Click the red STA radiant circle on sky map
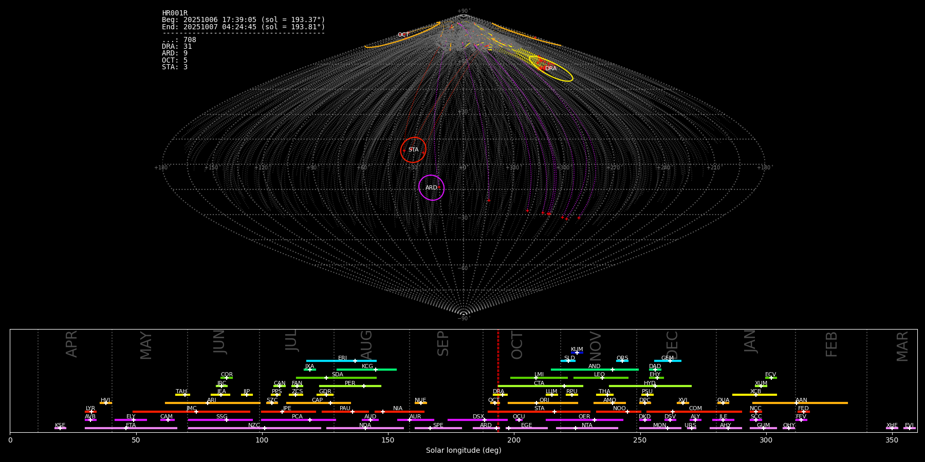The height and width of the screenshot is (462, 925). pos(413,150)
